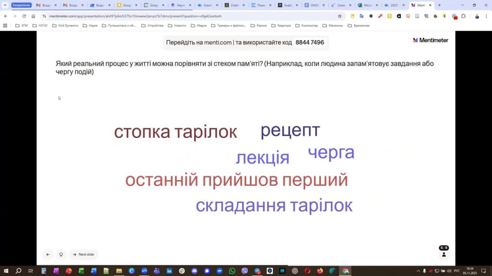492x276 pixels.
Task: Open the Устройства bookmarks folder
Action: pyautogui.click(x=152, y=26)
